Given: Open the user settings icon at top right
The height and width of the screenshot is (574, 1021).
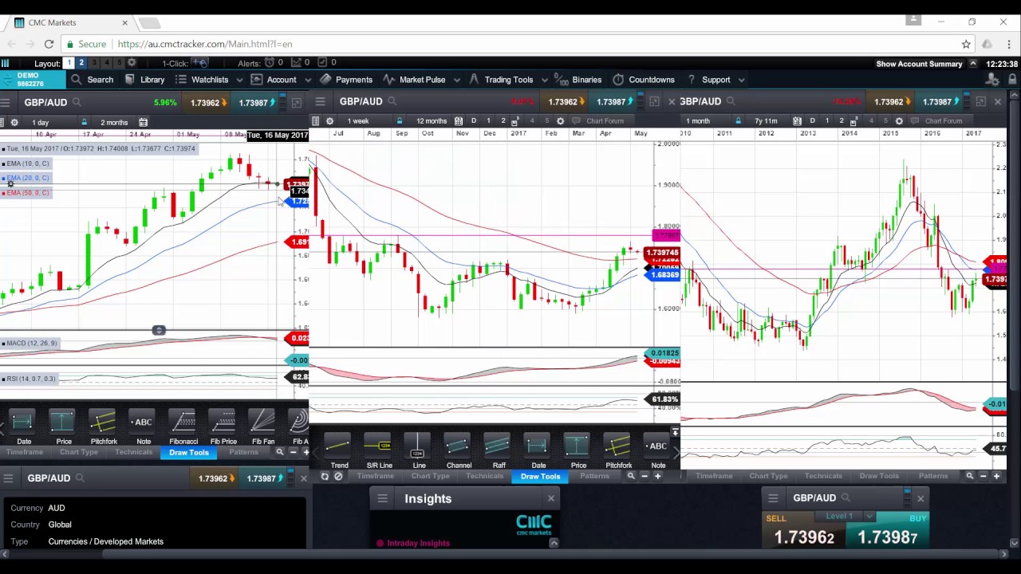Looking at the screenshot, I should (992, 80).
